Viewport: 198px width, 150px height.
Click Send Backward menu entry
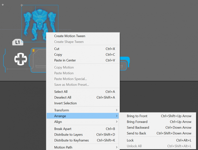[138, 128]
